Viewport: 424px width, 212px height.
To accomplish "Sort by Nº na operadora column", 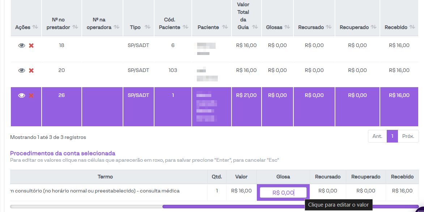I will coord(116,27).
